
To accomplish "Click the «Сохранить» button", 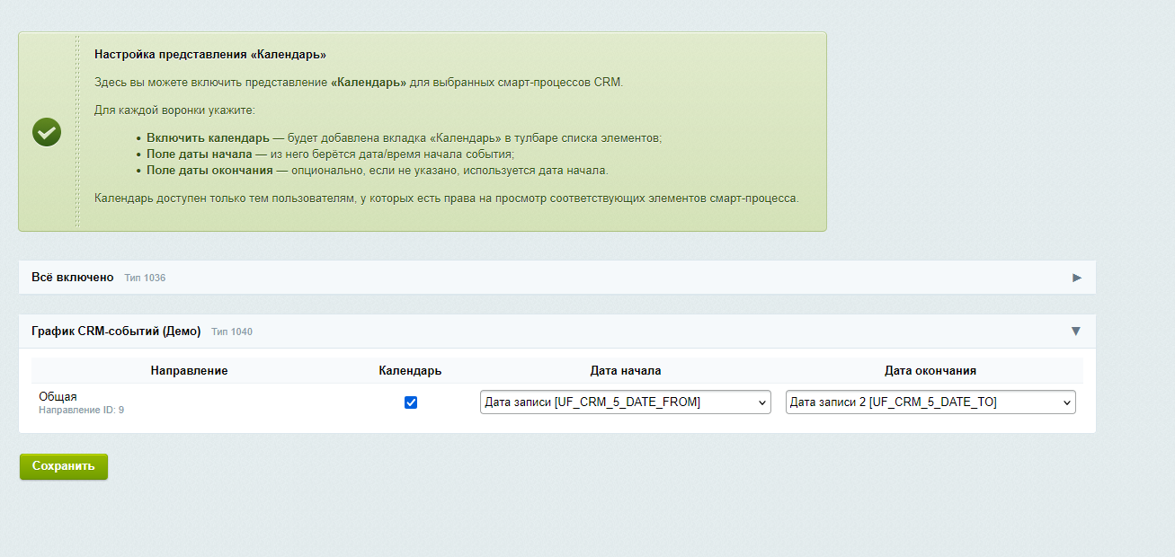I will point(63,466).
